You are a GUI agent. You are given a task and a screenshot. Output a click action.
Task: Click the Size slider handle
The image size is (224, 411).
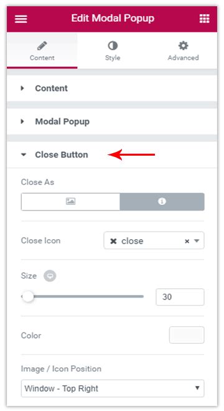click(x=28, y=296)
